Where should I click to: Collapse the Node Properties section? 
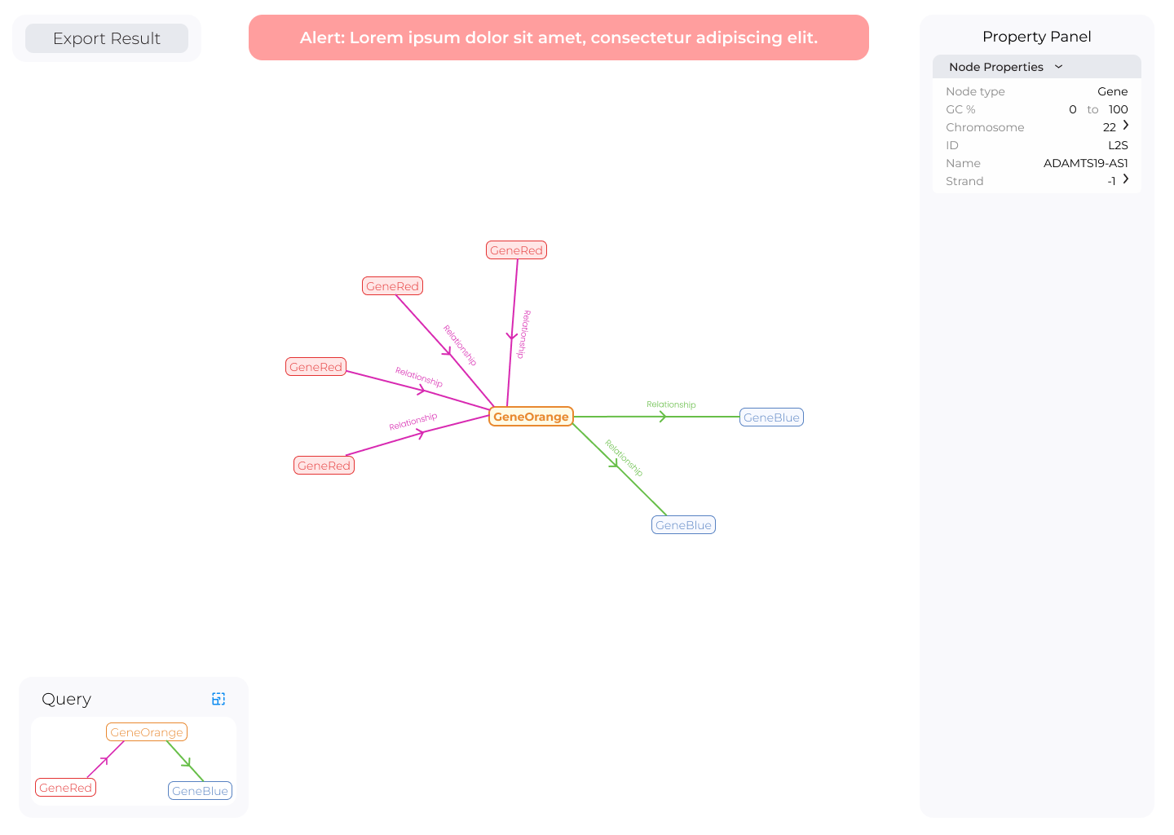(x=1058, y=67)
